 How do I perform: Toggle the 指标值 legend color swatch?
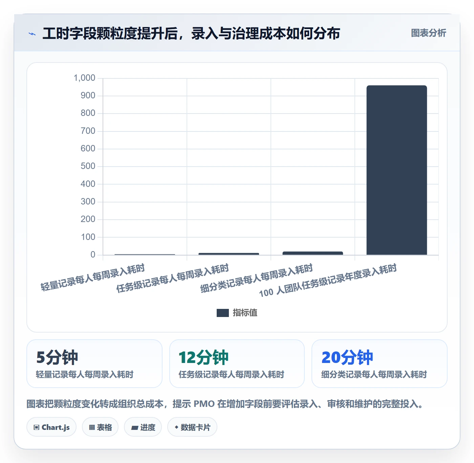tap(223, 313)
